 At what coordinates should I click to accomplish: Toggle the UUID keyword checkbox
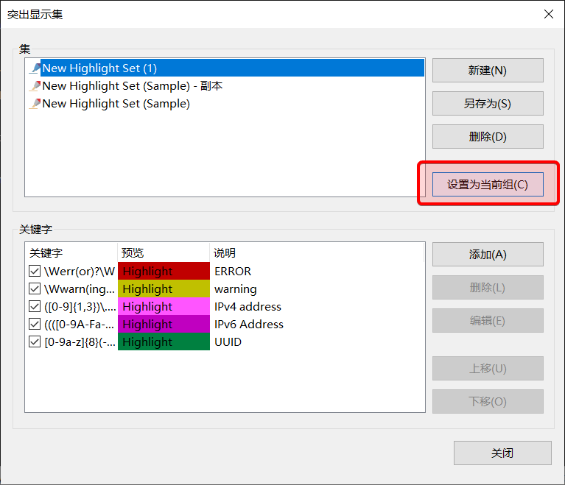[35, 342]
